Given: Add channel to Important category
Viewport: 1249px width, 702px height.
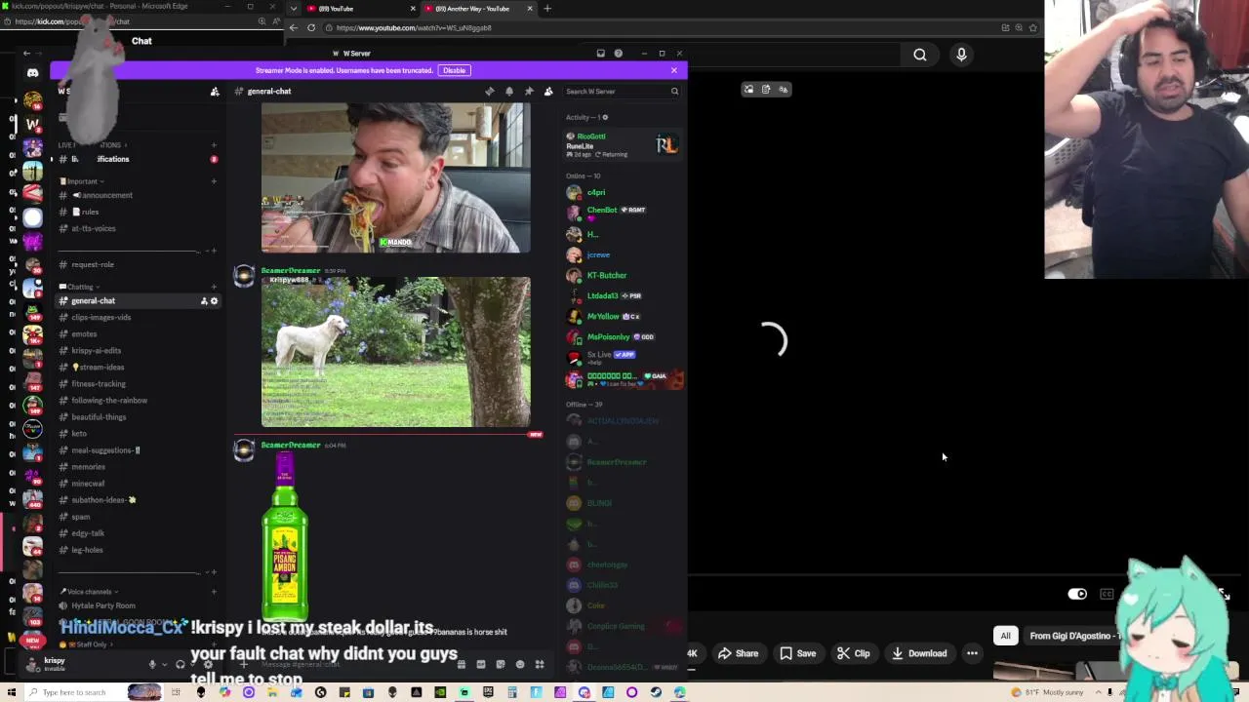Looking at the screenshot, I should tap(214, 181).
